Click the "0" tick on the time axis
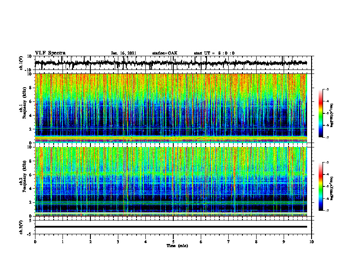The width and height of the screenshot is (351, 271). tap(35, 242)
